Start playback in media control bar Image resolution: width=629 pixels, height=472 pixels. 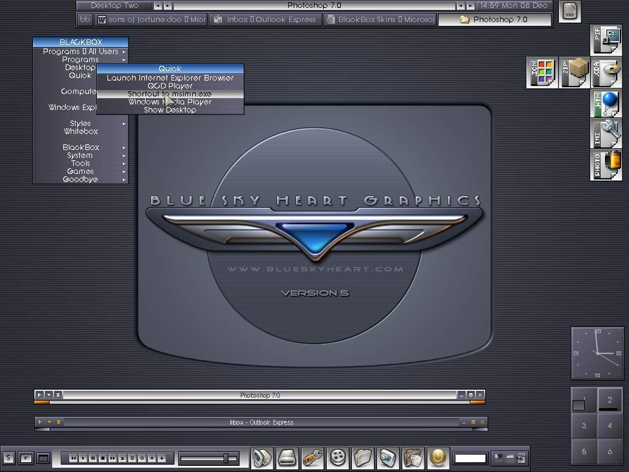(x=83, y=458)
